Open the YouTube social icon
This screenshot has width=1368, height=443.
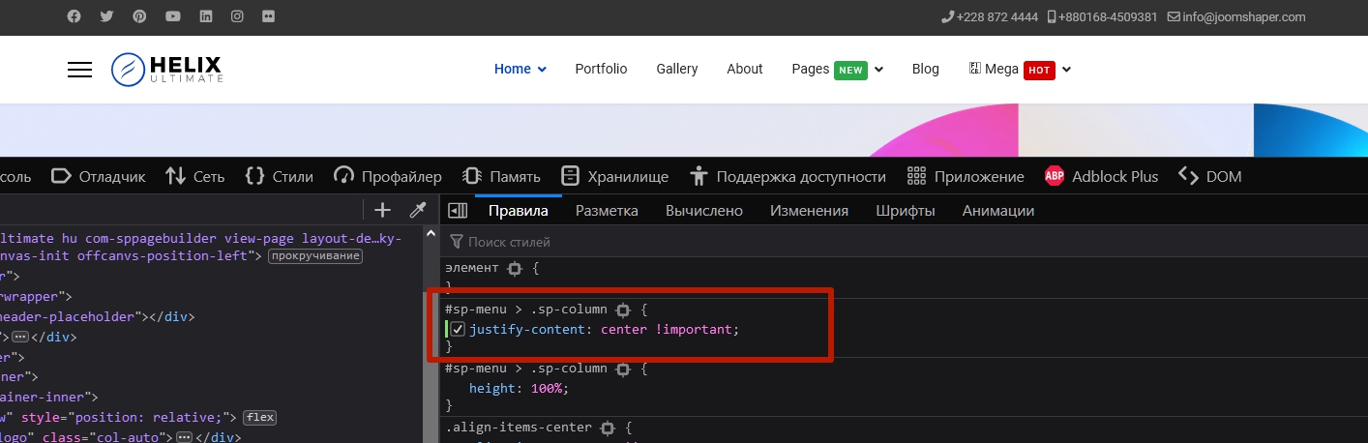click(x=172, y=16)
